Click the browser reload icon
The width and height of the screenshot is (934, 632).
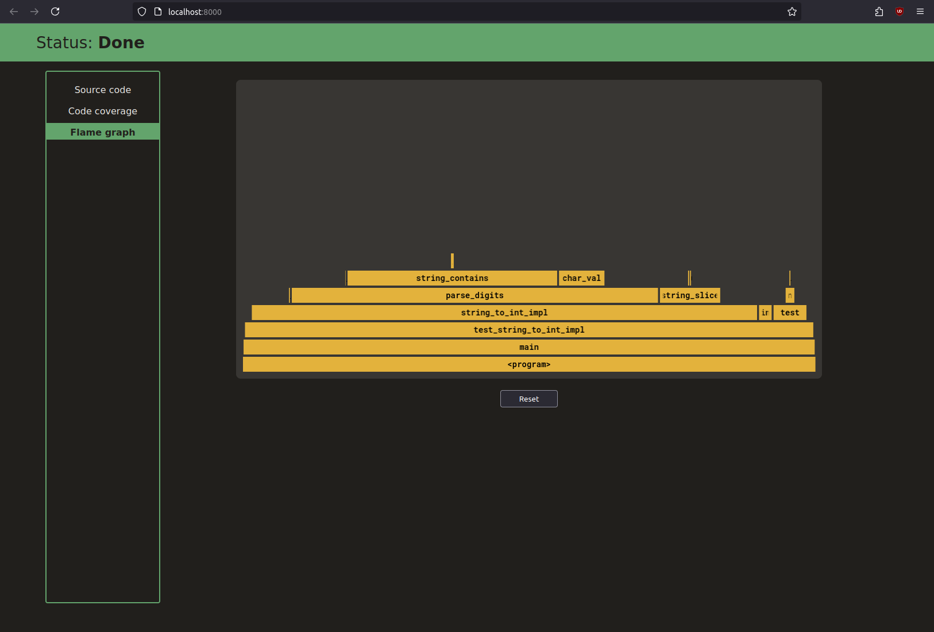[x=55, y=11]
